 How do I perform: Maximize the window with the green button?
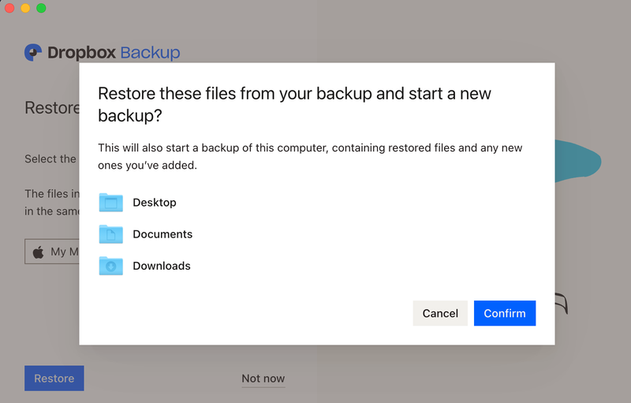(x=41, y=8)
